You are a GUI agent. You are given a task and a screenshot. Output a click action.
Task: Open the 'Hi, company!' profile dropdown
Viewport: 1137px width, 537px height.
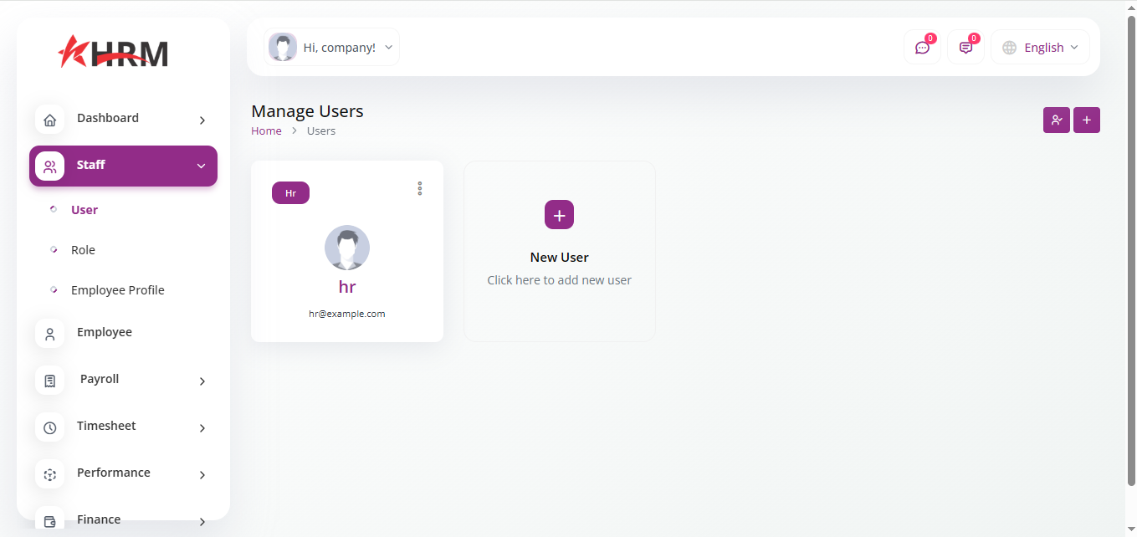click(331, 48)
